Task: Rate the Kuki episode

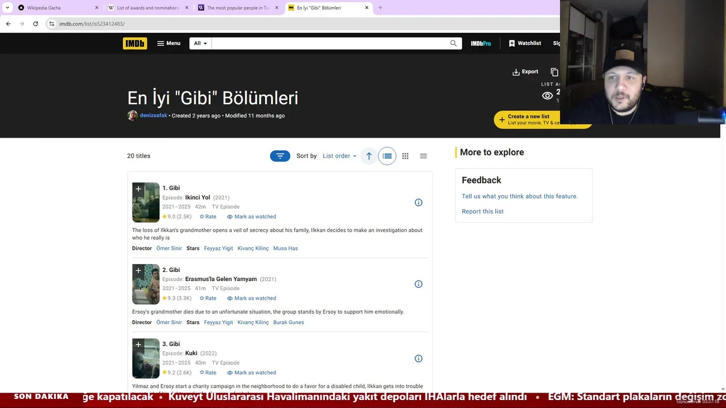Action: coord(208,372)
